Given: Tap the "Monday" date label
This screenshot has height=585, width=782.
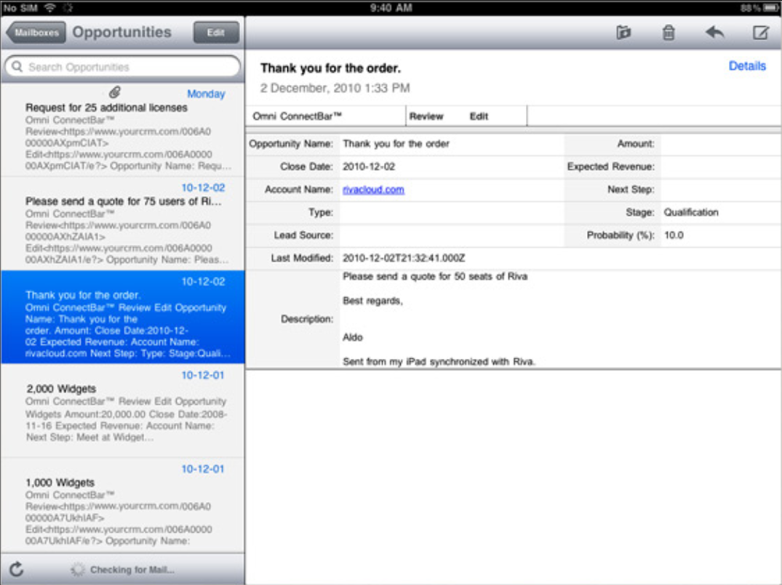Looking at the screenshot, I should (x=206, y=94).
